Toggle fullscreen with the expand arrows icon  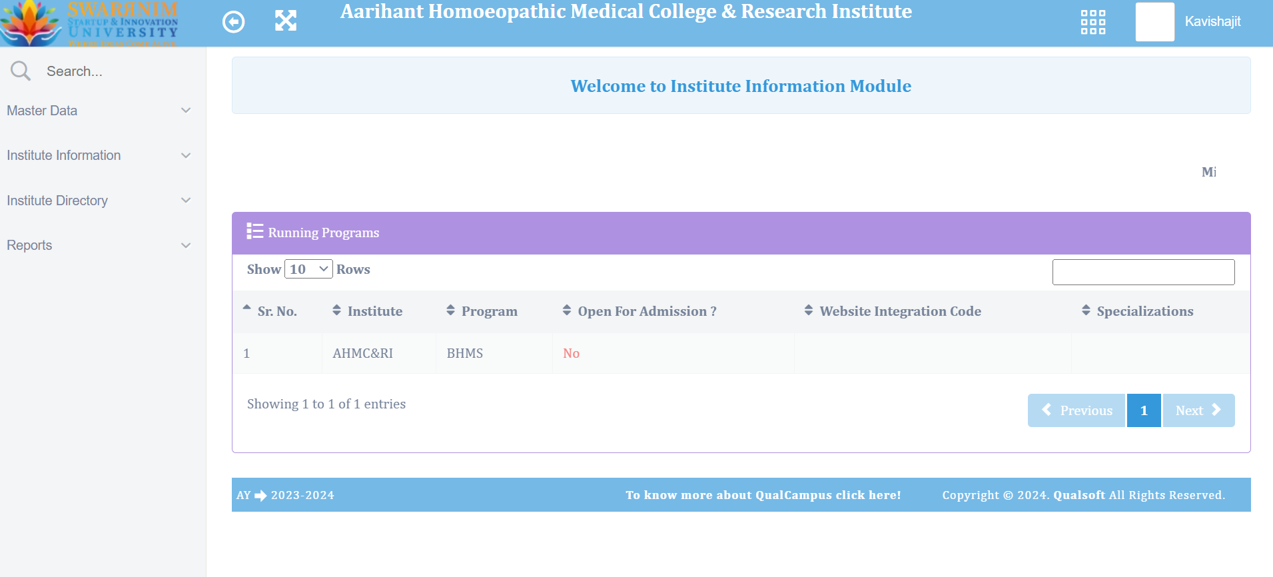tap(286, 21)
